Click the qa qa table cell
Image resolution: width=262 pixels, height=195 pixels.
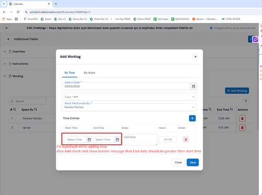[27, 128]
